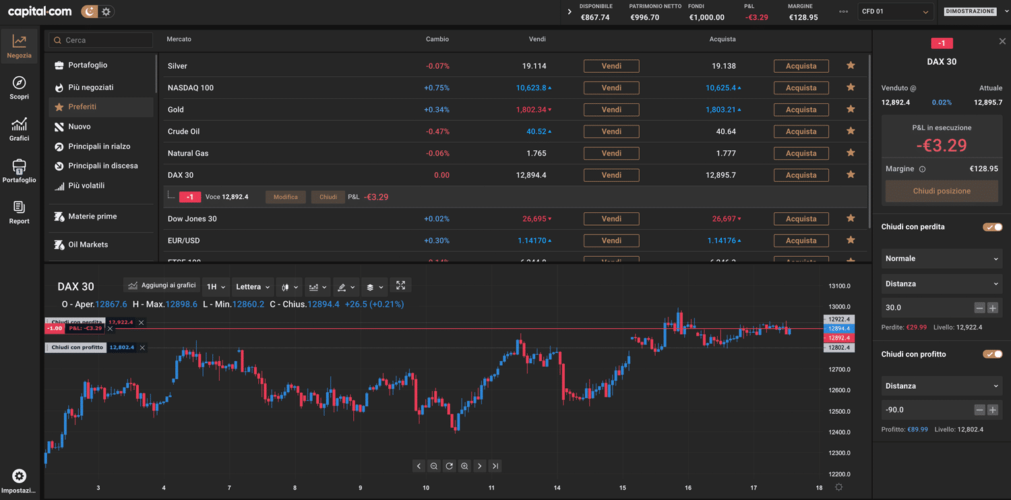Go to Grafici charts section
This screenshot has height=500, width=1011.
[20, 129]
